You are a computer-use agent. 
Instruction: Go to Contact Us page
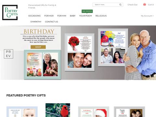[51, 22]
